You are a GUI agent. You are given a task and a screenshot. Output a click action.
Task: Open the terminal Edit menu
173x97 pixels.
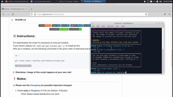[98, 26]
